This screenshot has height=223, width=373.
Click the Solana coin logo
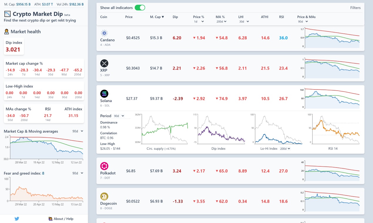pos(104,94)
